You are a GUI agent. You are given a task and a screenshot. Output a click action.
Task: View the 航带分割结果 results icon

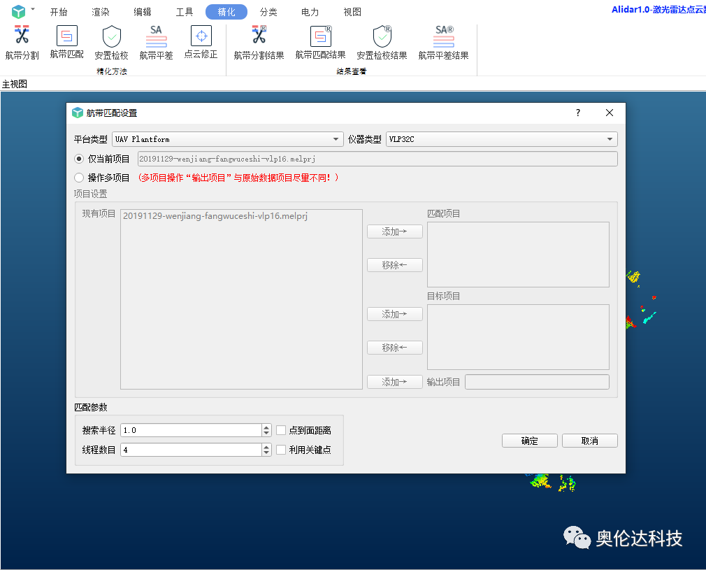259,36
